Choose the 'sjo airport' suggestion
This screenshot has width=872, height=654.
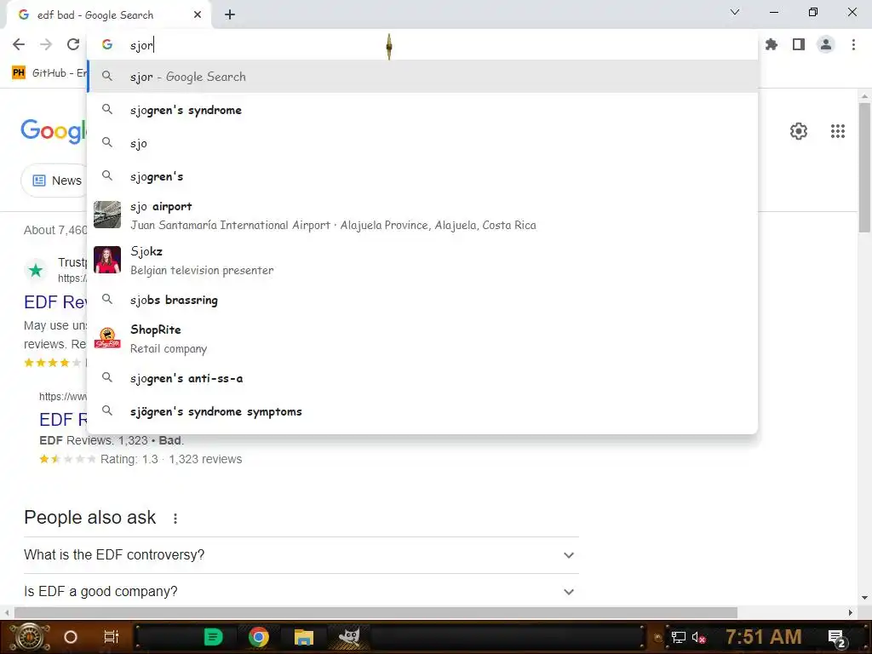[422, 215]
